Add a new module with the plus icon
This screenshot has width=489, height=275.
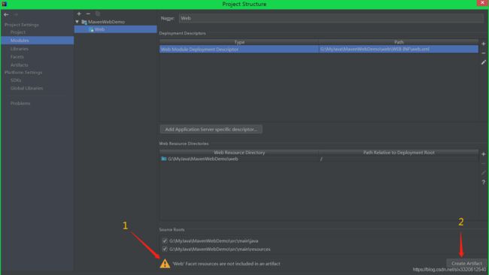click(79, 14)
